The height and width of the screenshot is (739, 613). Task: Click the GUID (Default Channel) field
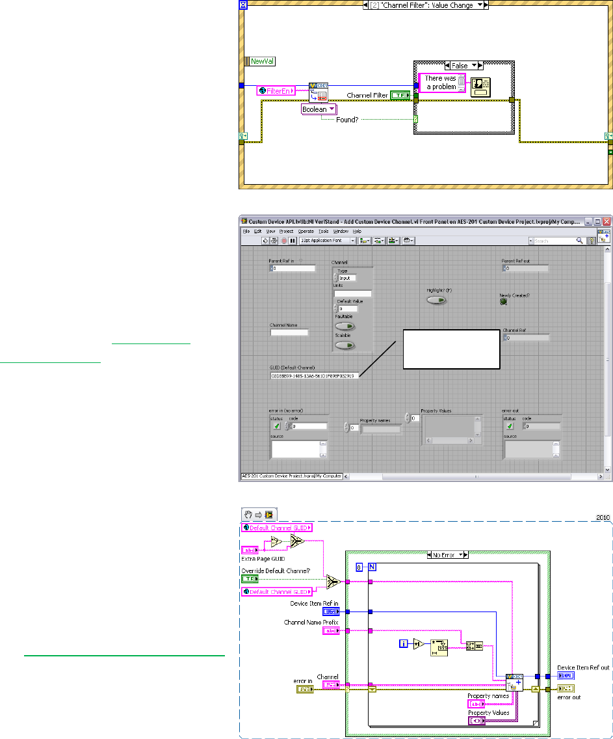click(x=314, y=375)
